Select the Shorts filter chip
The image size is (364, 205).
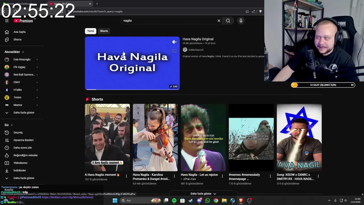104,31
